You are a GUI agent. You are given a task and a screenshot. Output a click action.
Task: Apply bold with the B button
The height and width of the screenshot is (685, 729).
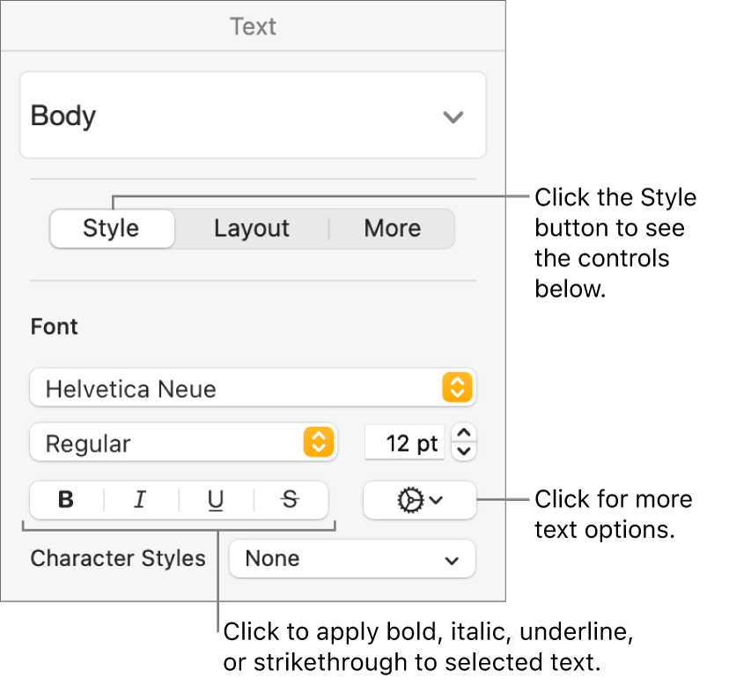[x=66, y=500]
